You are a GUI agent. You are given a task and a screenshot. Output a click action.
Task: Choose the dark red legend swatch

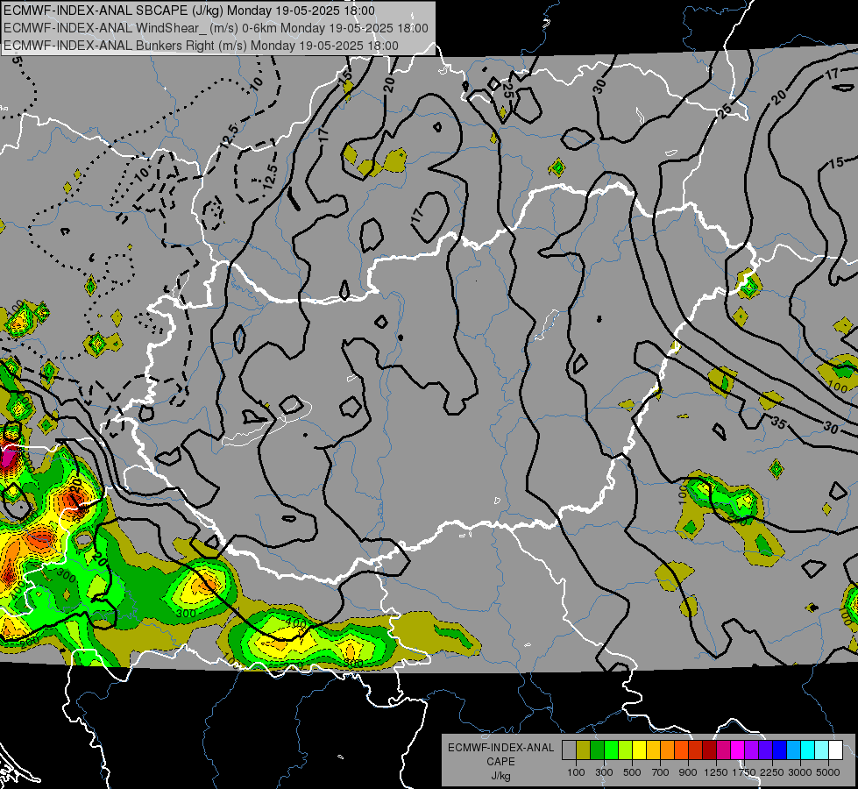coord(710,750)
